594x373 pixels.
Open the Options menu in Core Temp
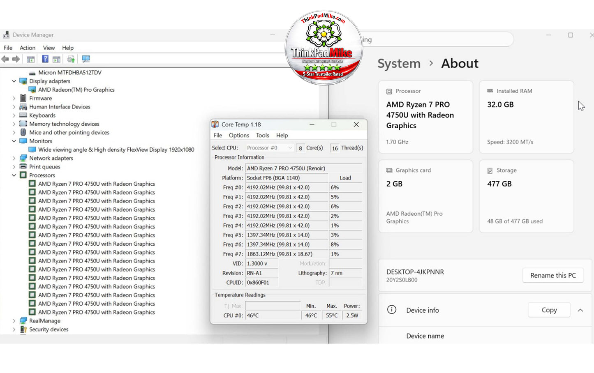[239, 135]
